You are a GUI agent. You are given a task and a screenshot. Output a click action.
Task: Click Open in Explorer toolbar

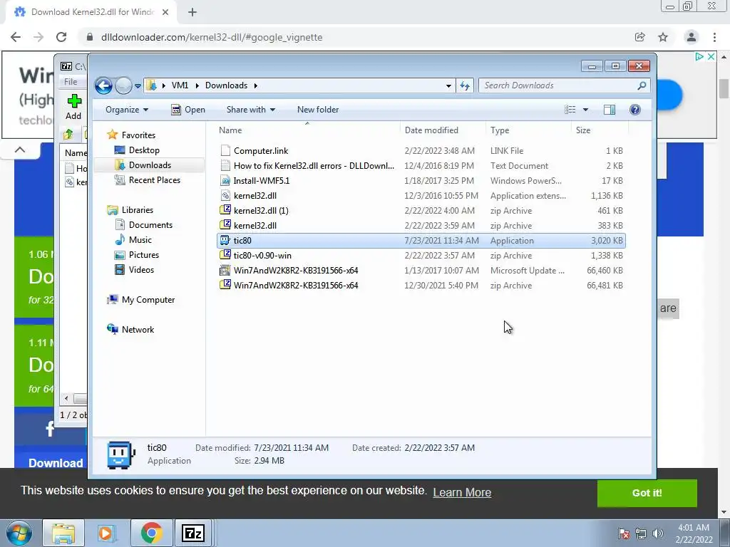(x=188, y=110)
